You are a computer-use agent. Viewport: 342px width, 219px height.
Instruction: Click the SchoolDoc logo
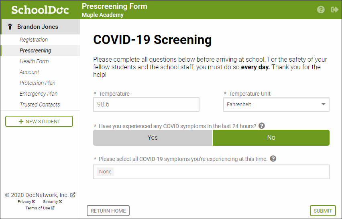click(x=40, y=10)
